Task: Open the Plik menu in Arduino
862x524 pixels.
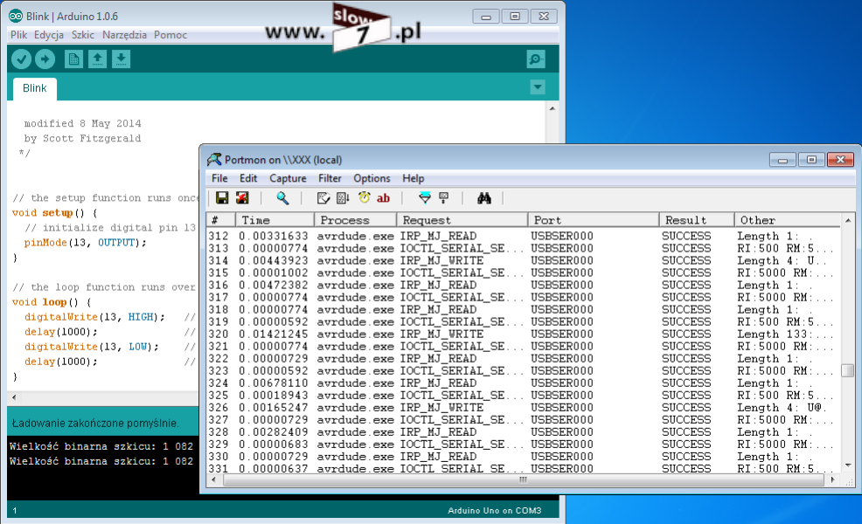Action: pos(18,35)
